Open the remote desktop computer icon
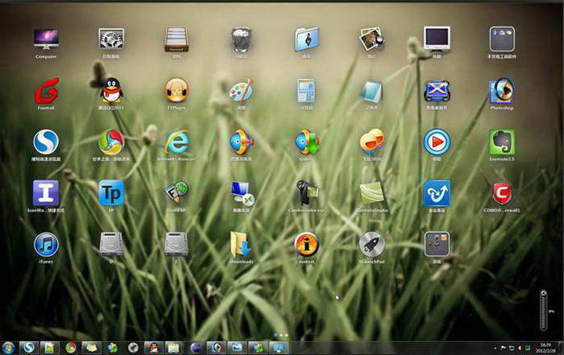Viewport: 564px width, 355px height. point(242,193)
